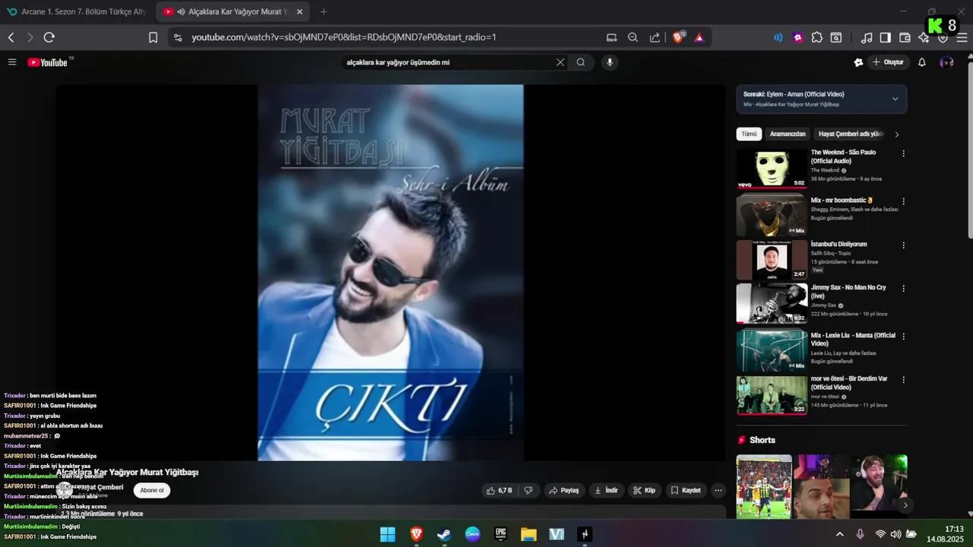Open Epic Games Launcher from taskbar

click(500, 534)
